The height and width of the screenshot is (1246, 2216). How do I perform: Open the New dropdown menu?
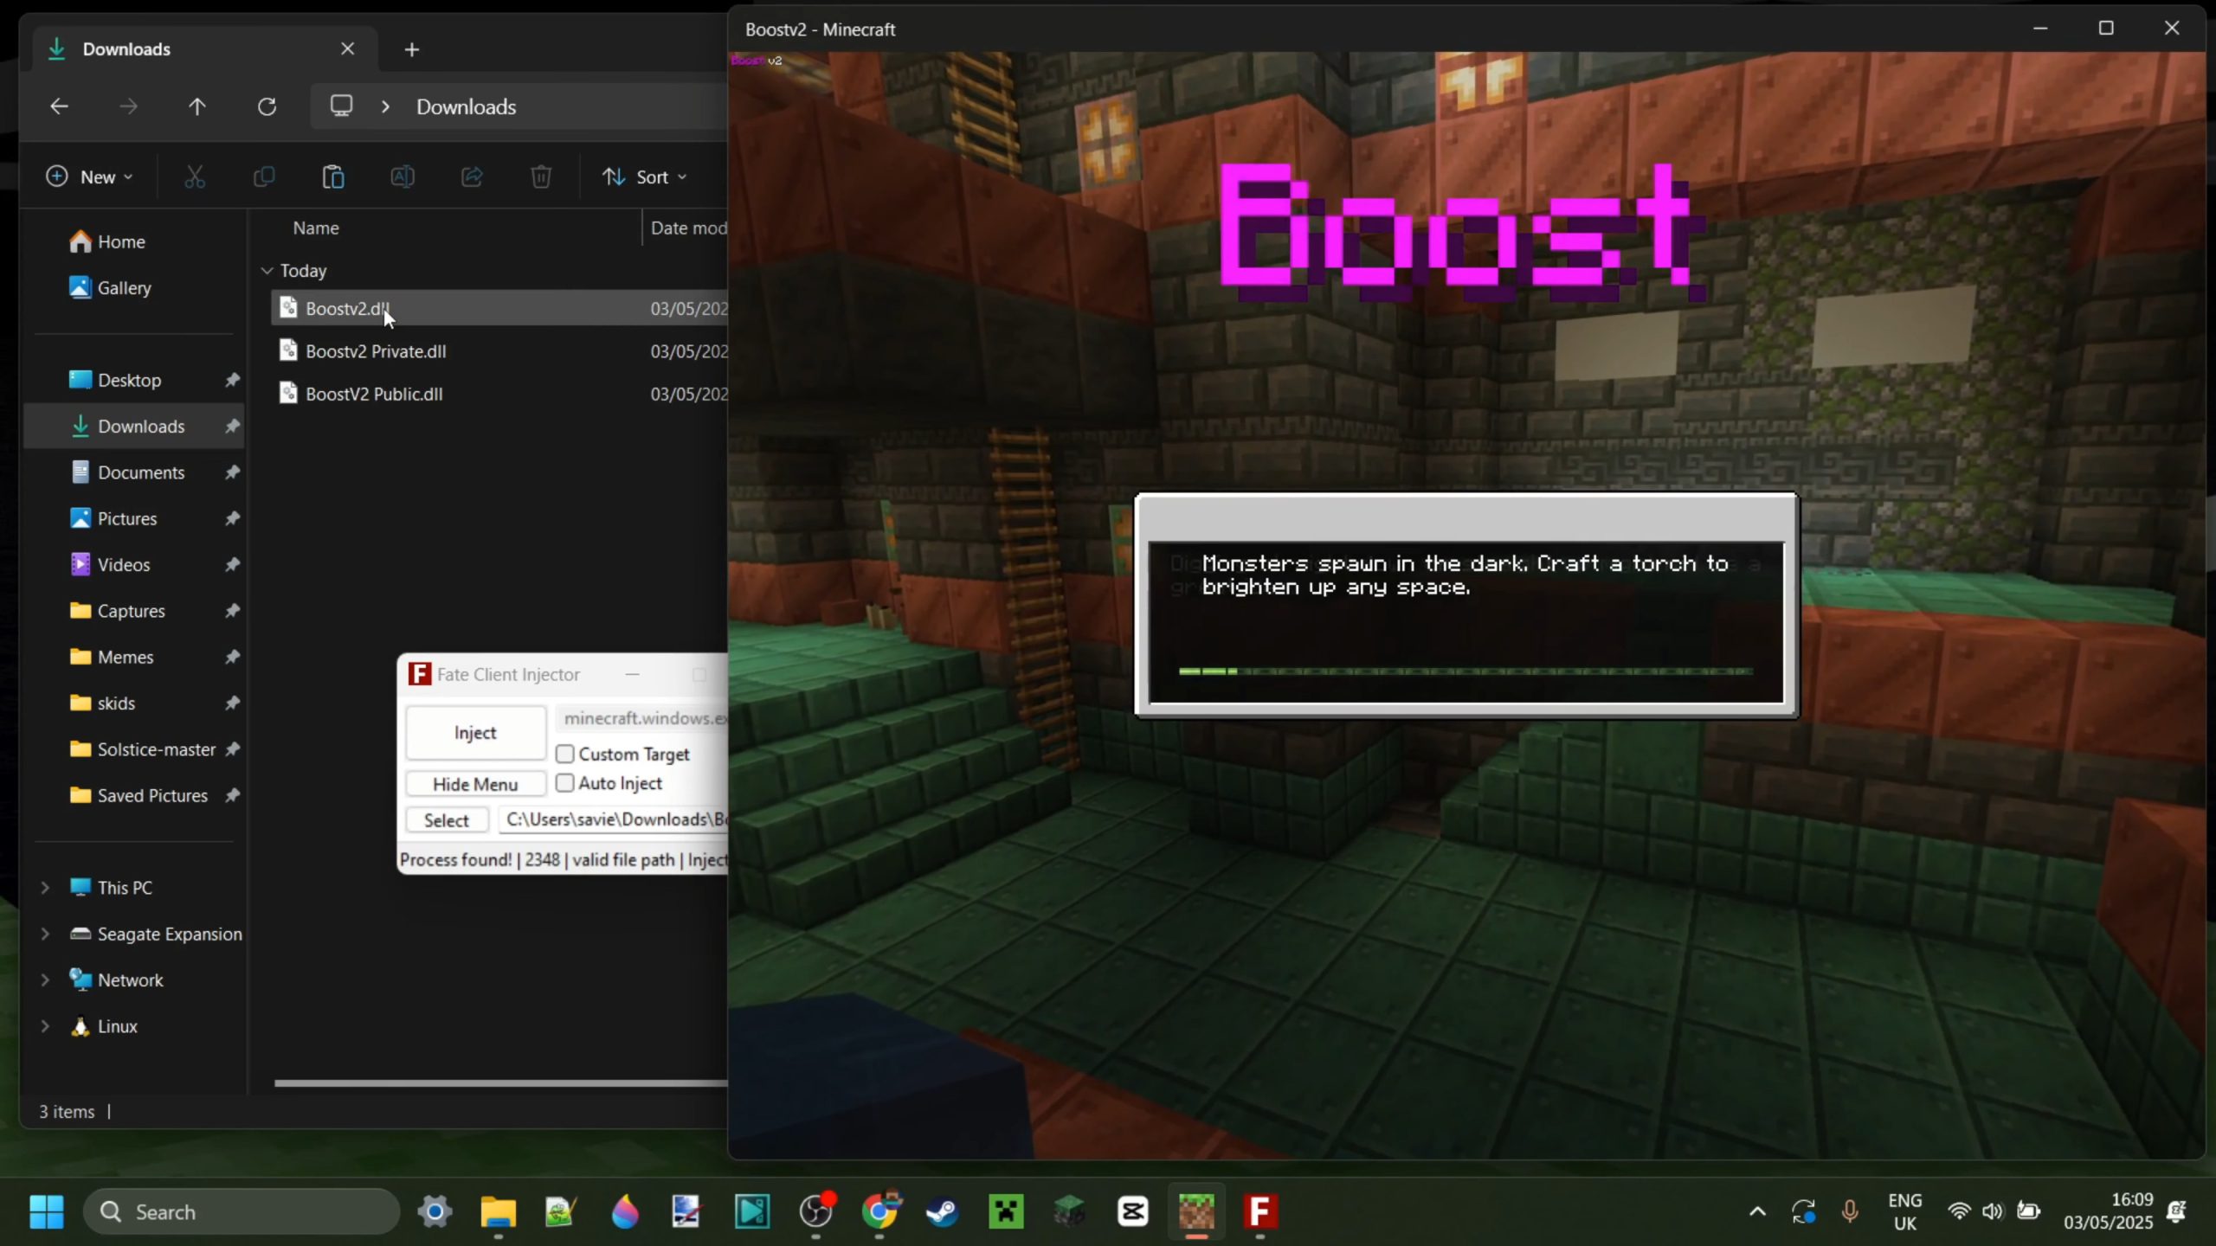coord(89,177)
